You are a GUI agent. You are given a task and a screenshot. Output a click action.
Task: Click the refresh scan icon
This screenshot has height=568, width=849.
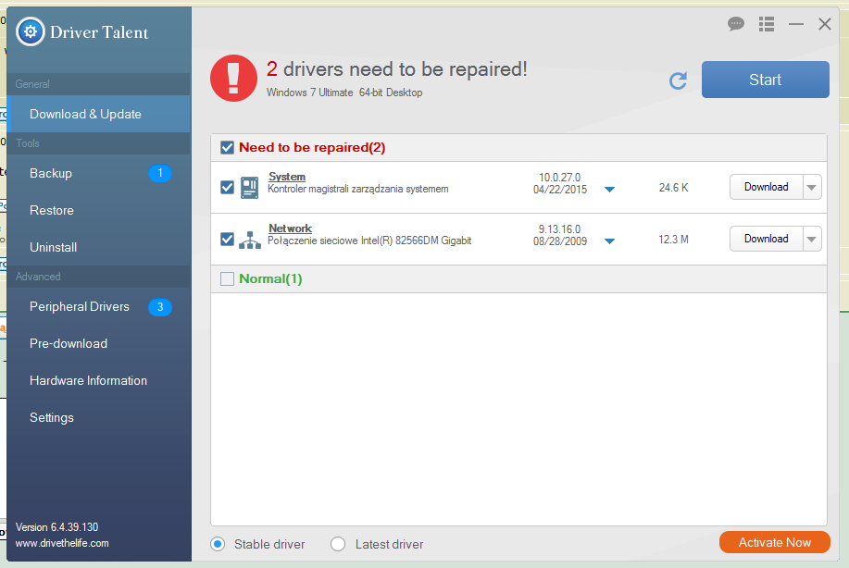coord(678,80)
